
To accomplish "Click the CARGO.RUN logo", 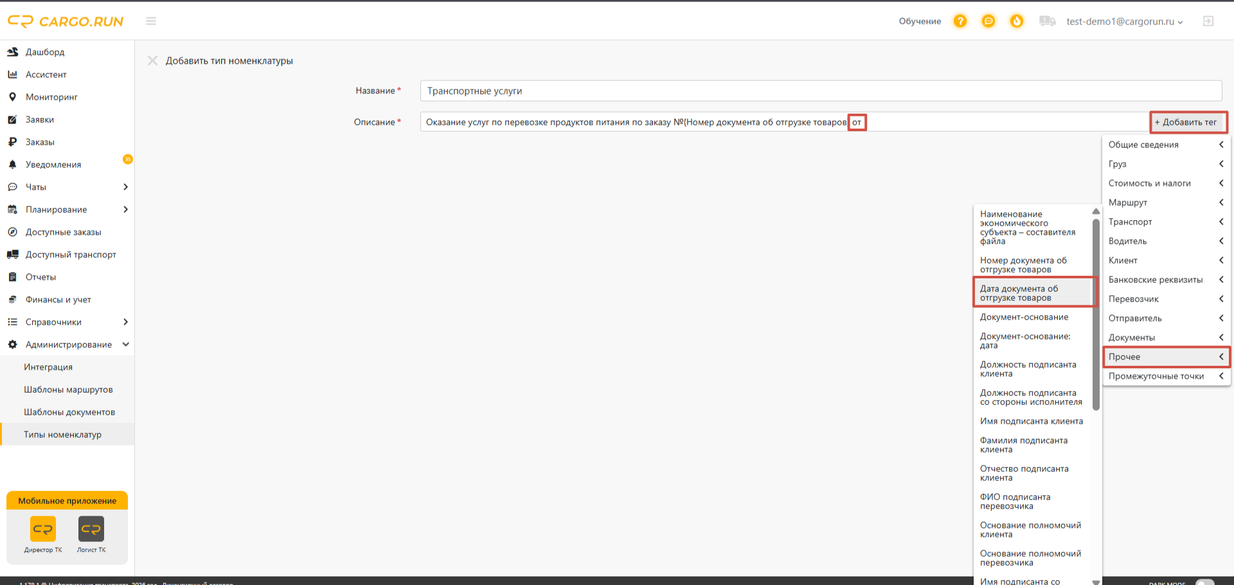I will (66, 21).
